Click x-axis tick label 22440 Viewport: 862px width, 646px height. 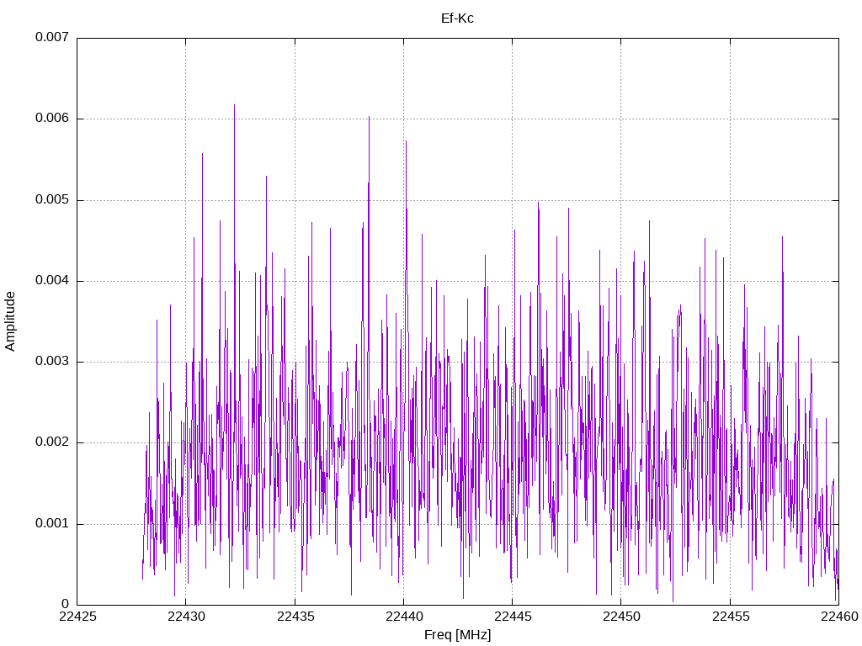(x=404, y=617)
